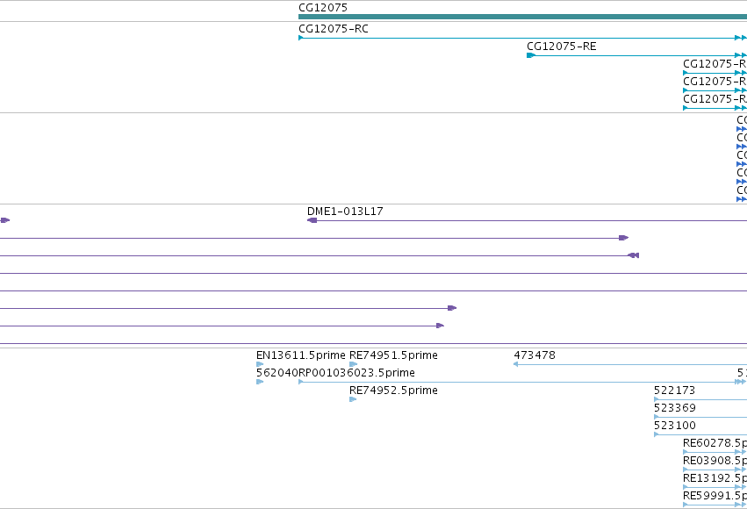This screenshot has width=747, height=509.
Task: Click the left-pointing arrow of the DME1-013L17 clone
Action: tap(312, 220)
